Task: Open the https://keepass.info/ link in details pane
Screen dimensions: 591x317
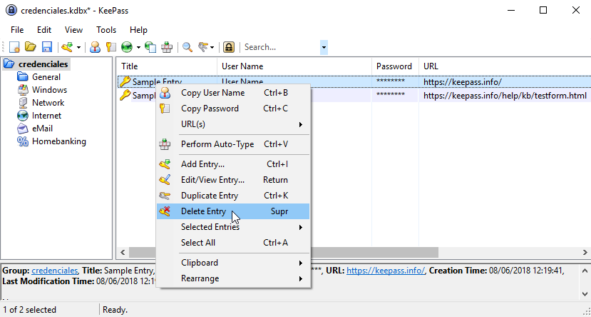Action: tap(386, 271)
